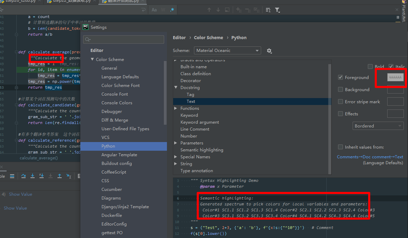This screenshot has width=408, height=238.
Task: Click the Background color swatch box
Action: pos(395,90)
